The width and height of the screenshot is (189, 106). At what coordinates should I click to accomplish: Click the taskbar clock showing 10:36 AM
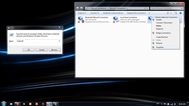182,104
